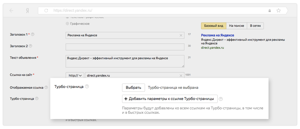Viewport: 300px width, 129px height.
Task: Open the Реклама на Яндексе preview headline
Action: 218,35
